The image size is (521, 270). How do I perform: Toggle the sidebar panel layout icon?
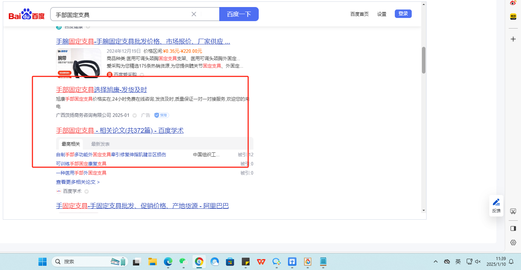pos(513,228)
